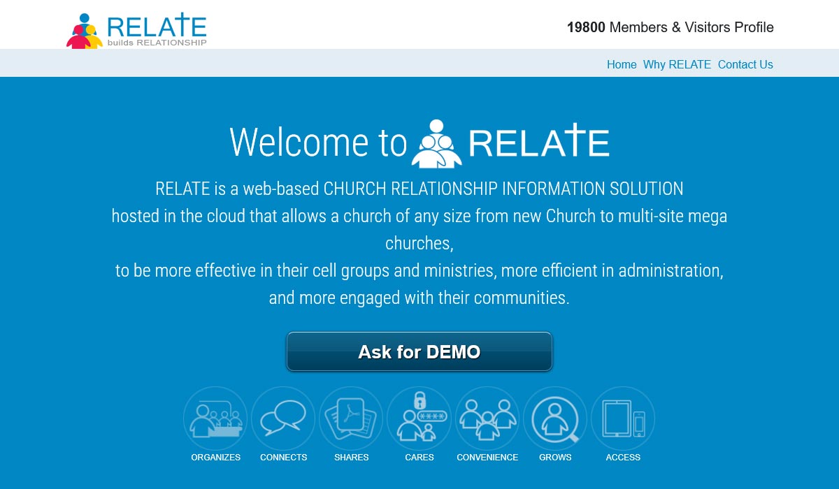Click the RELATE logo in the header
This screenshot has height=489, width=839.
(x=136, y=31)
